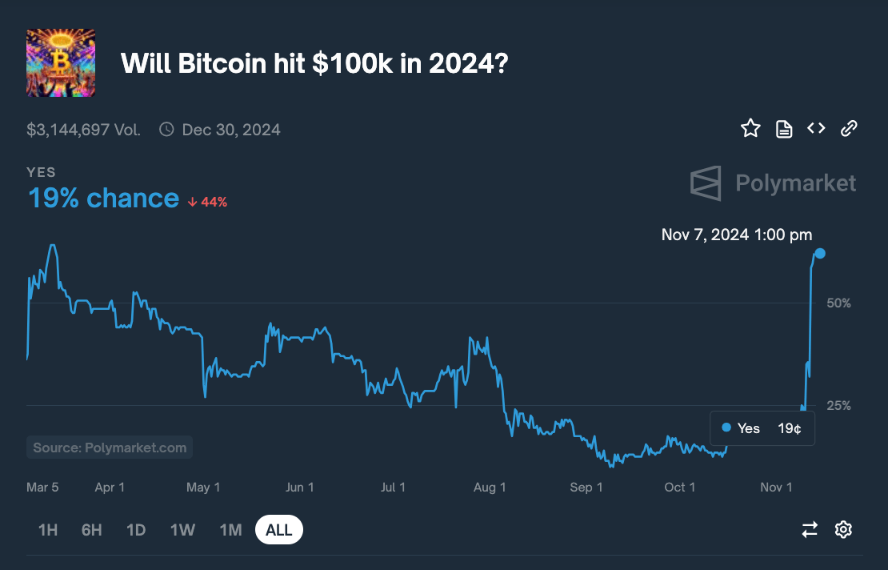888x570 pixels.
Task: Choose the 1W time range
Action: click(x=182, y=530)
